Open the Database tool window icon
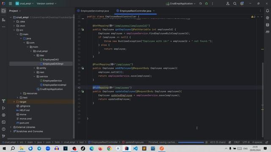The width and height of the screenshot is (271, 152). pyautogui.click(x=267, y=25)
